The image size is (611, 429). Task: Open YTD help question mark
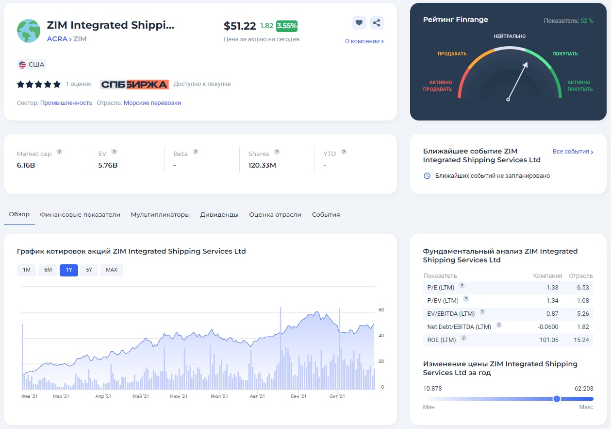tap(344, 152)
